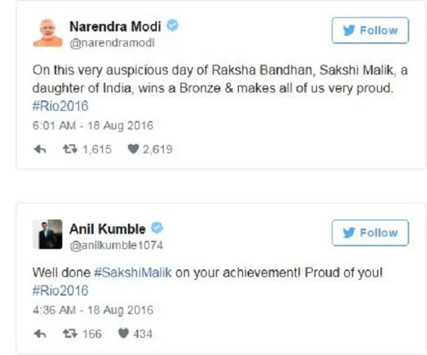The width and height of the screenshot is (427, 355).
Task: Reply to Anil Kumble's tweet
Action: [39, 333]
